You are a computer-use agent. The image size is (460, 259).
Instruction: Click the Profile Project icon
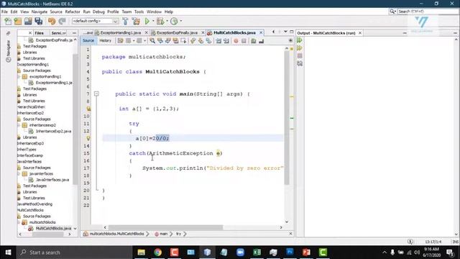(x=174, y=21)
